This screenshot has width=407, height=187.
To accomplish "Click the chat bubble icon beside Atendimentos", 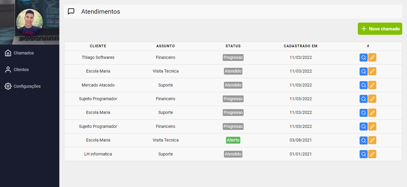I will tap(71, 12).
